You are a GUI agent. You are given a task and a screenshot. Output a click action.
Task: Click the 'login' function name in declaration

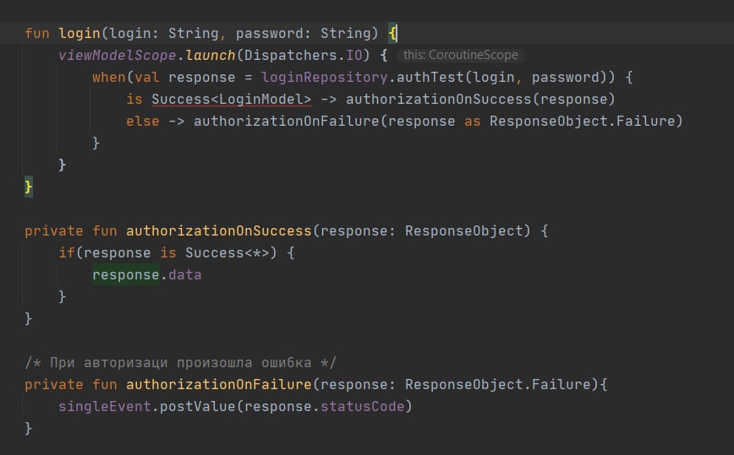pyautogui.click(x=79, y=33)
